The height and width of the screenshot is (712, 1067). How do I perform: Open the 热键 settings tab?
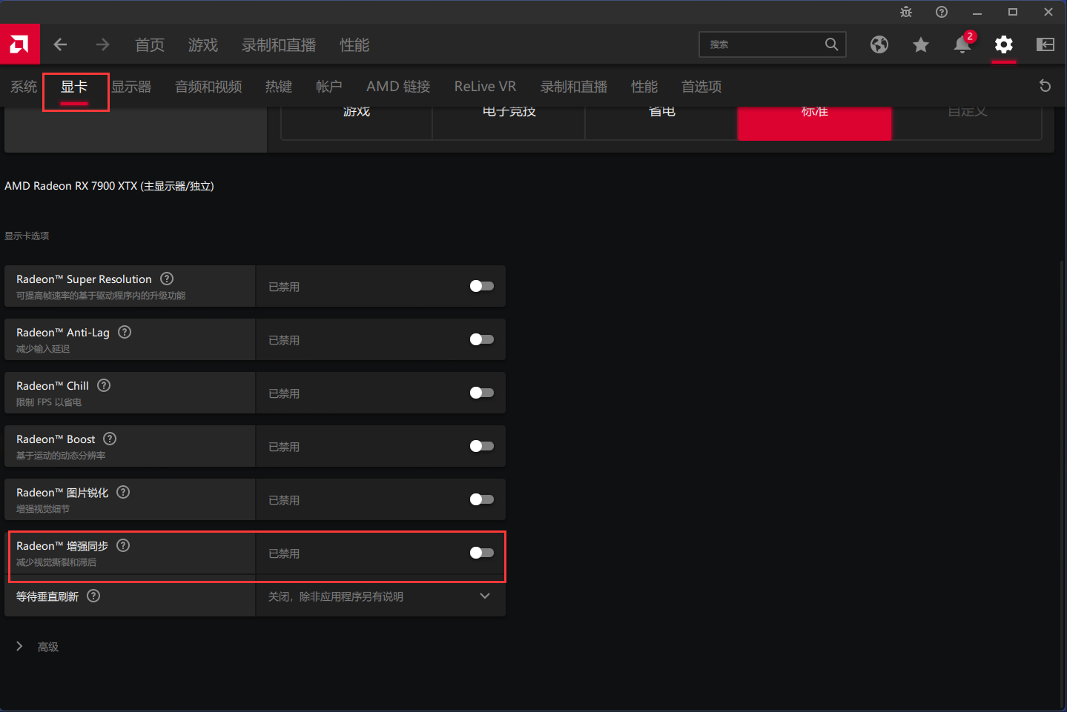coord(279,87)
